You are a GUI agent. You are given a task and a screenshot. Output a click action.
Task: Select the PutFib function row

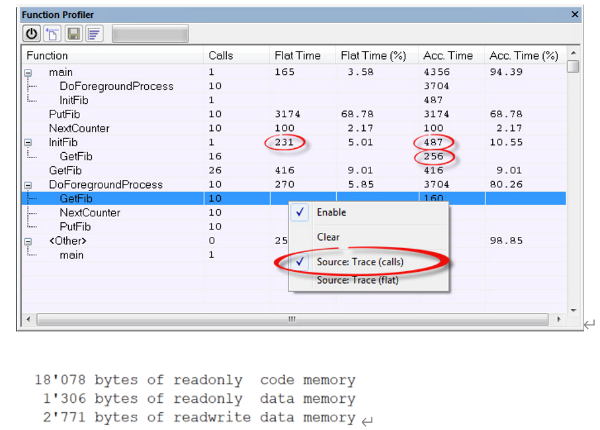(64, 114)
